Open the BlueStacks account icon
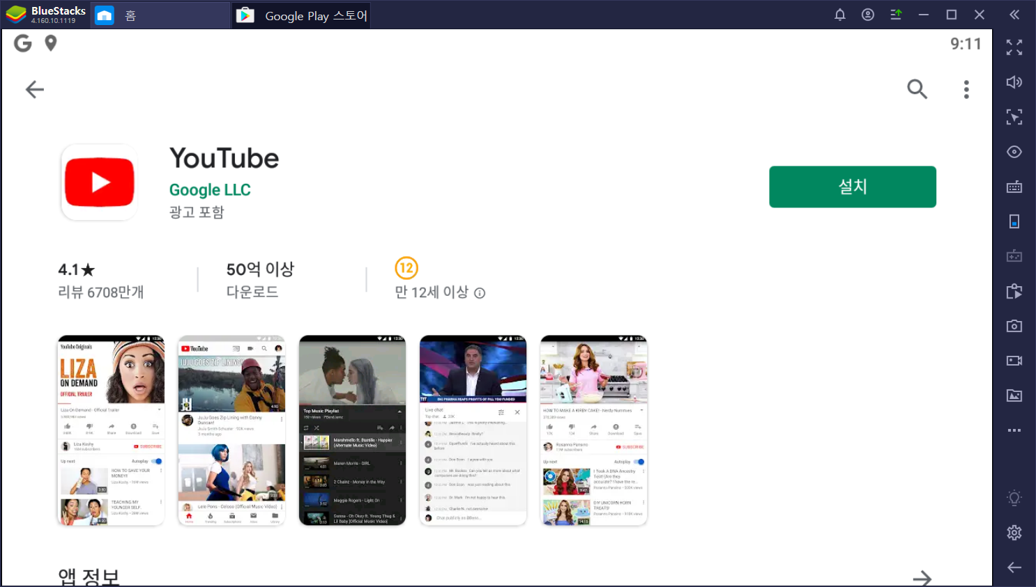 (868, 15)
